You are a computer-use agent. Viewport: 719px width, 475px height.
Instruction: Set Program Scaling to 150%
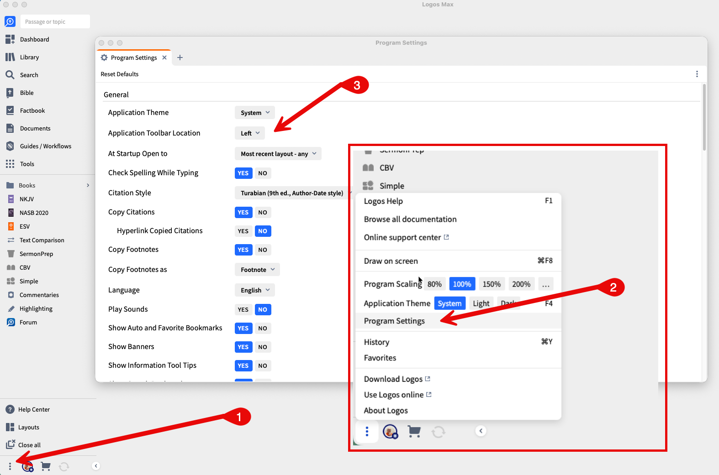(492, 284)
